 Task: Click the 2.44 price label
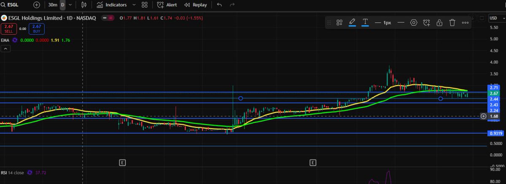(495, 99)
